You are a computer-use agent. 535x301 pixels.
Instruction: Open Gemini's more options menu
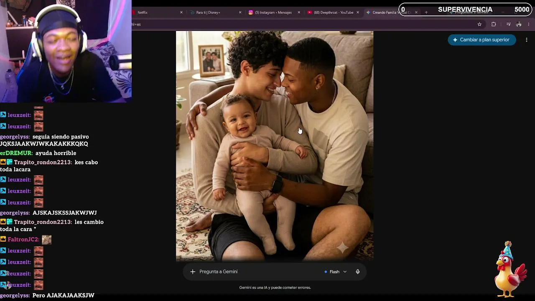click(x=527, y=40)
